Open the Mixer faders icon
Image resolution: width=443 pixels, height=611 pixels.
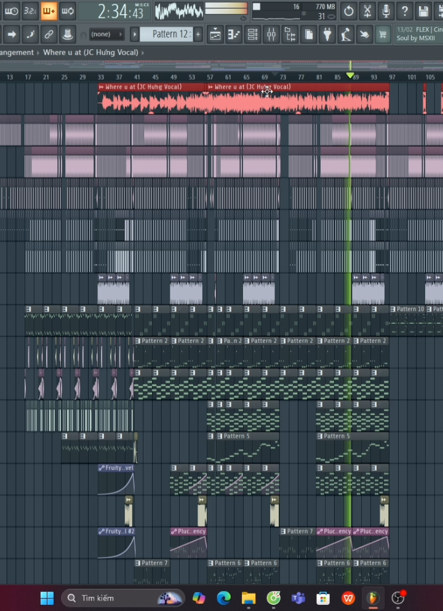(271, 34)
